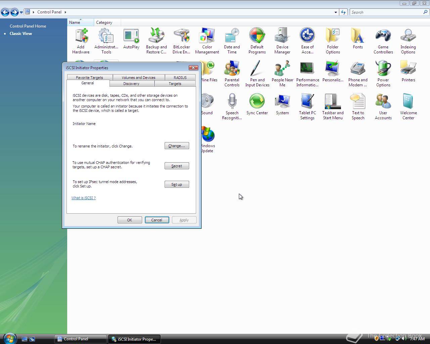Viewport: 430px width, 344px height.
Task: Sort by Name column header
Action: point(81,23)
